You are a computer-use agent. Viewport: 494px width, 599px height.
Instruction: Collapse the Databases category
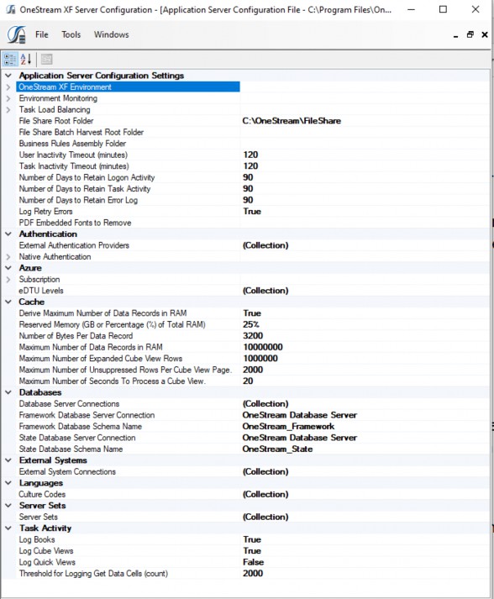(8, 392)
